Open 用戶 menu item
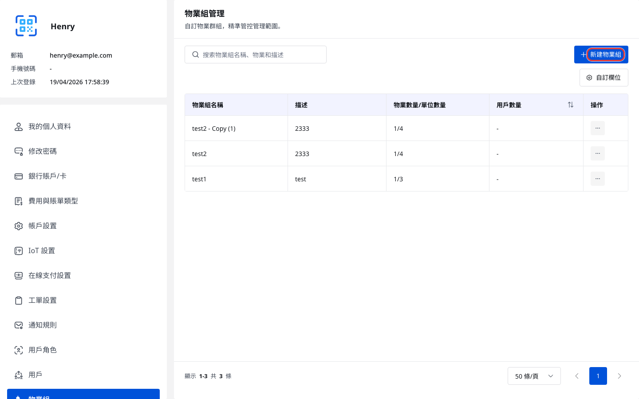 click(x=83, y=375)
